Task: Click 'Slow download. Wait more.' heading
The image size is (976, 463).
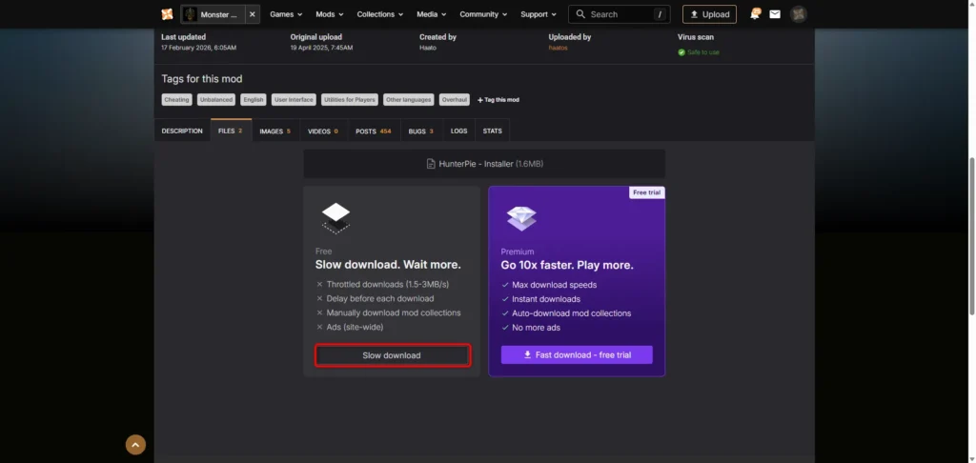Action: pos(388,265)
